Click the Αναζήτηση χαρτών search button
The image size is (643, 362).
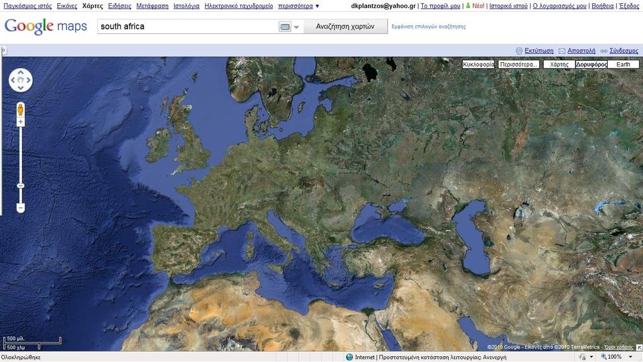[345, 26]
